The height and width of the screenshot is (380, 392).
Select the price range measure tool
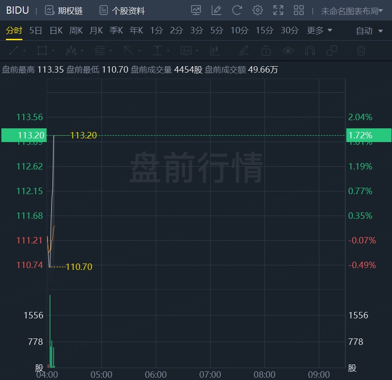[x=157, y=51]
